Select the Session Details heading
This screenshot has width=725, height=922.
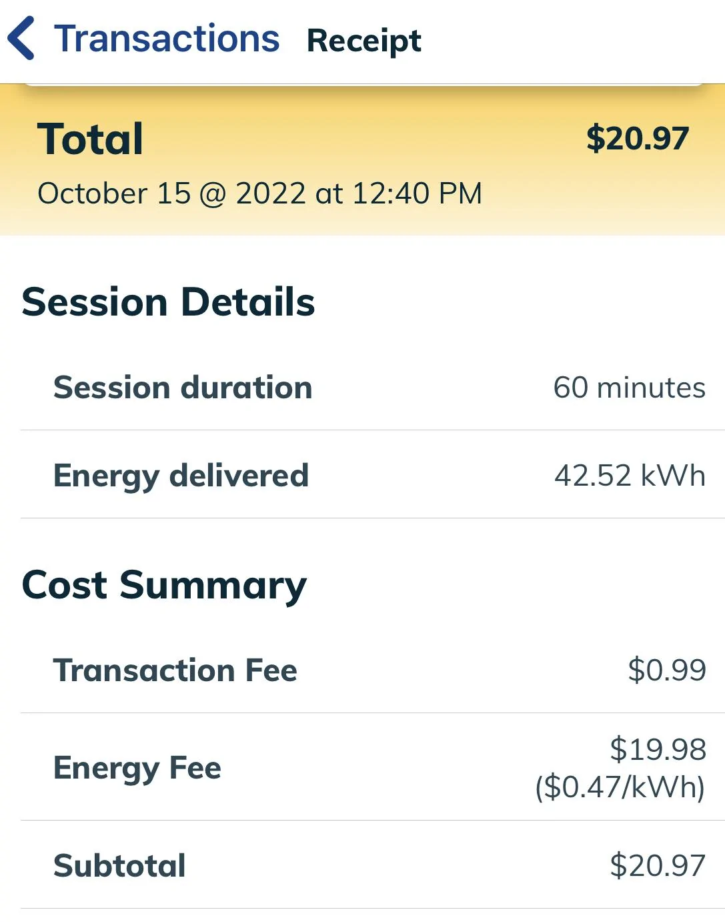168,302
